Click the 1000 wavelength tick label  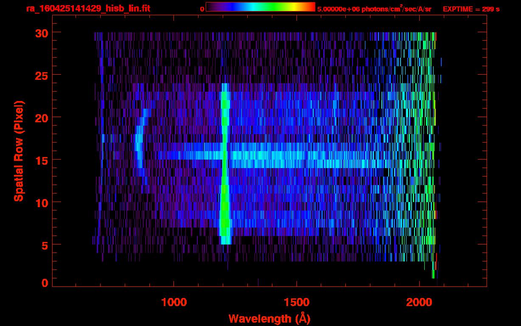174,302
